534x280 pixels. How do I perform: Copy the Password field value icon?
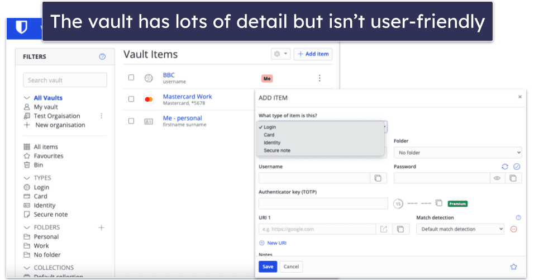[x=513, y=178]
